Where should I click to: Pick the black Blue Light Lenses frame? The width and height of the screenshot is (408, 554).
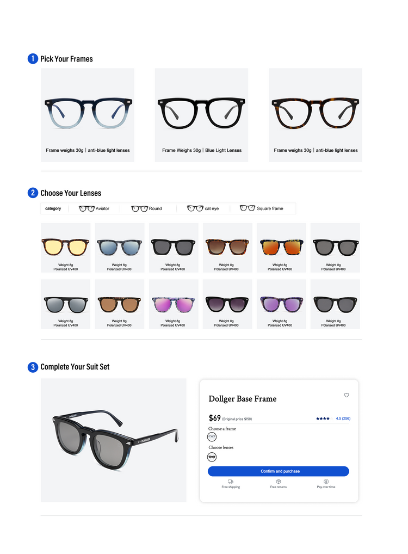point(201,115)
